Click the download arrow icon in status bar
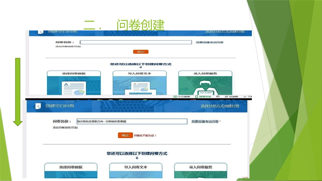The width and height of the screenshot is (322, 181). point(245,96)
